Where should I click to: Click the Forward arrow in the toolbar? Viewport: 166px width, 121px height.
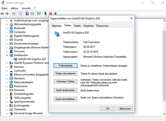[x=7, y=14]
